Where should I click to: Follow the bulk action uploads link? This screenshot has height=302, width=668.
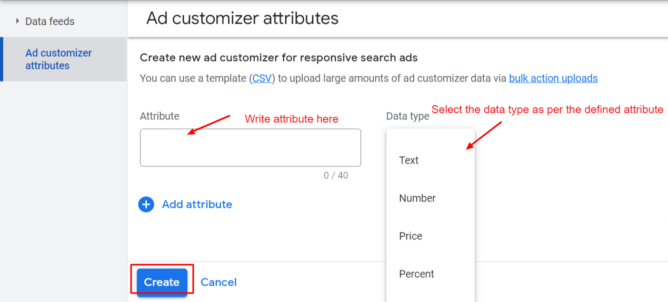tap(553, 78)
